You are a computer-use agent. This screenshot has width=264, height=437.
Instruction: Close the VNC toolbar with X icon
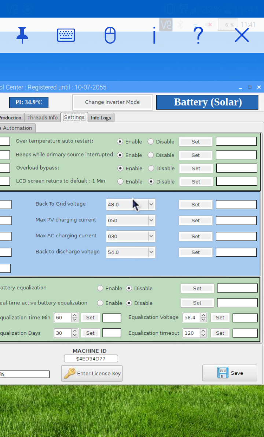coord(242,36)
